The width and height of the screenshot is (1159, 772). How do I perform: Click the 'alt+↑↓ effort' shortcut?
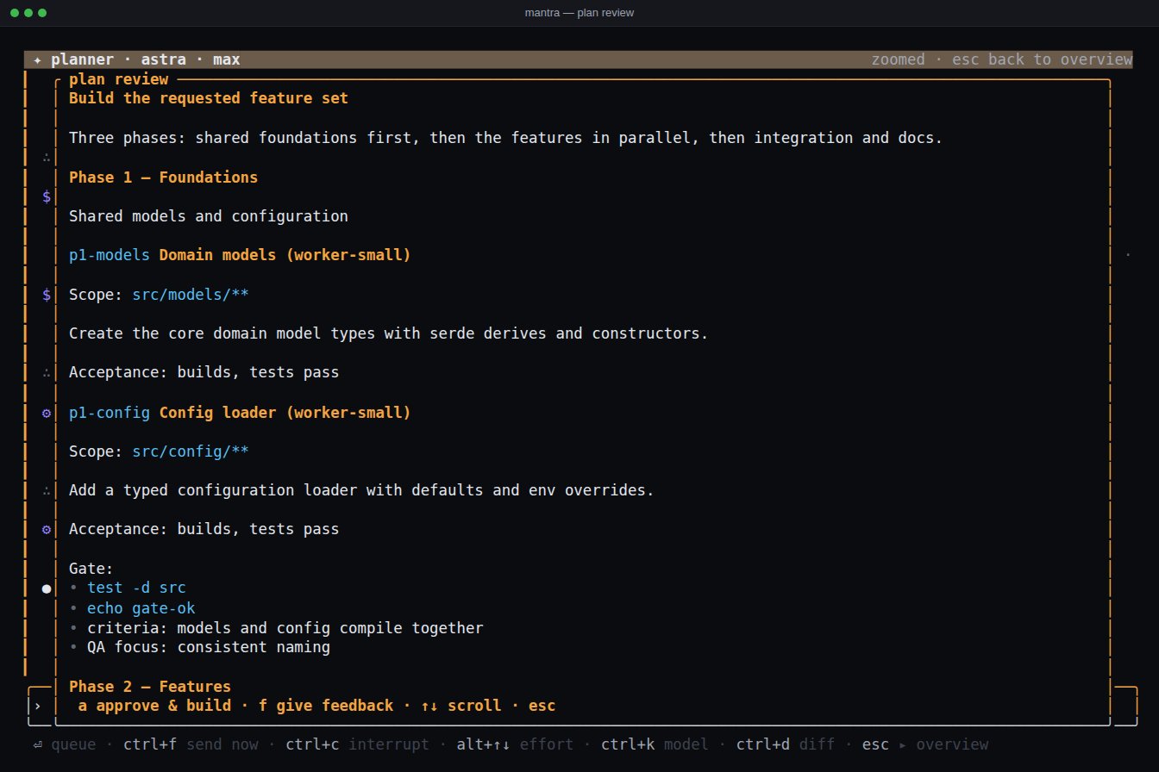click(x=516, y=744)
